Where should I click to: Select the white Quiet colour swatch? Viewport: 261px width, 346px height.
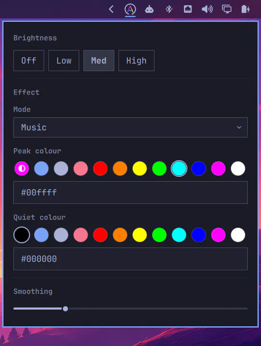(238, 235)
